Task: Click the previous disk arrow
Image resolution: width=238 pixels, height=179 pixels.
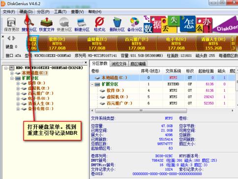Action: coord(9,38)
